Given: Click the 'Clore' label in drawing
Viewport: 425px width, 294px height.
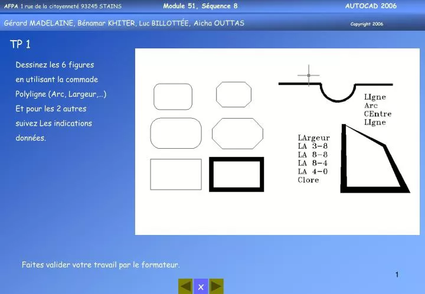Looking at the screenshot, I should [x=308, y=180].
